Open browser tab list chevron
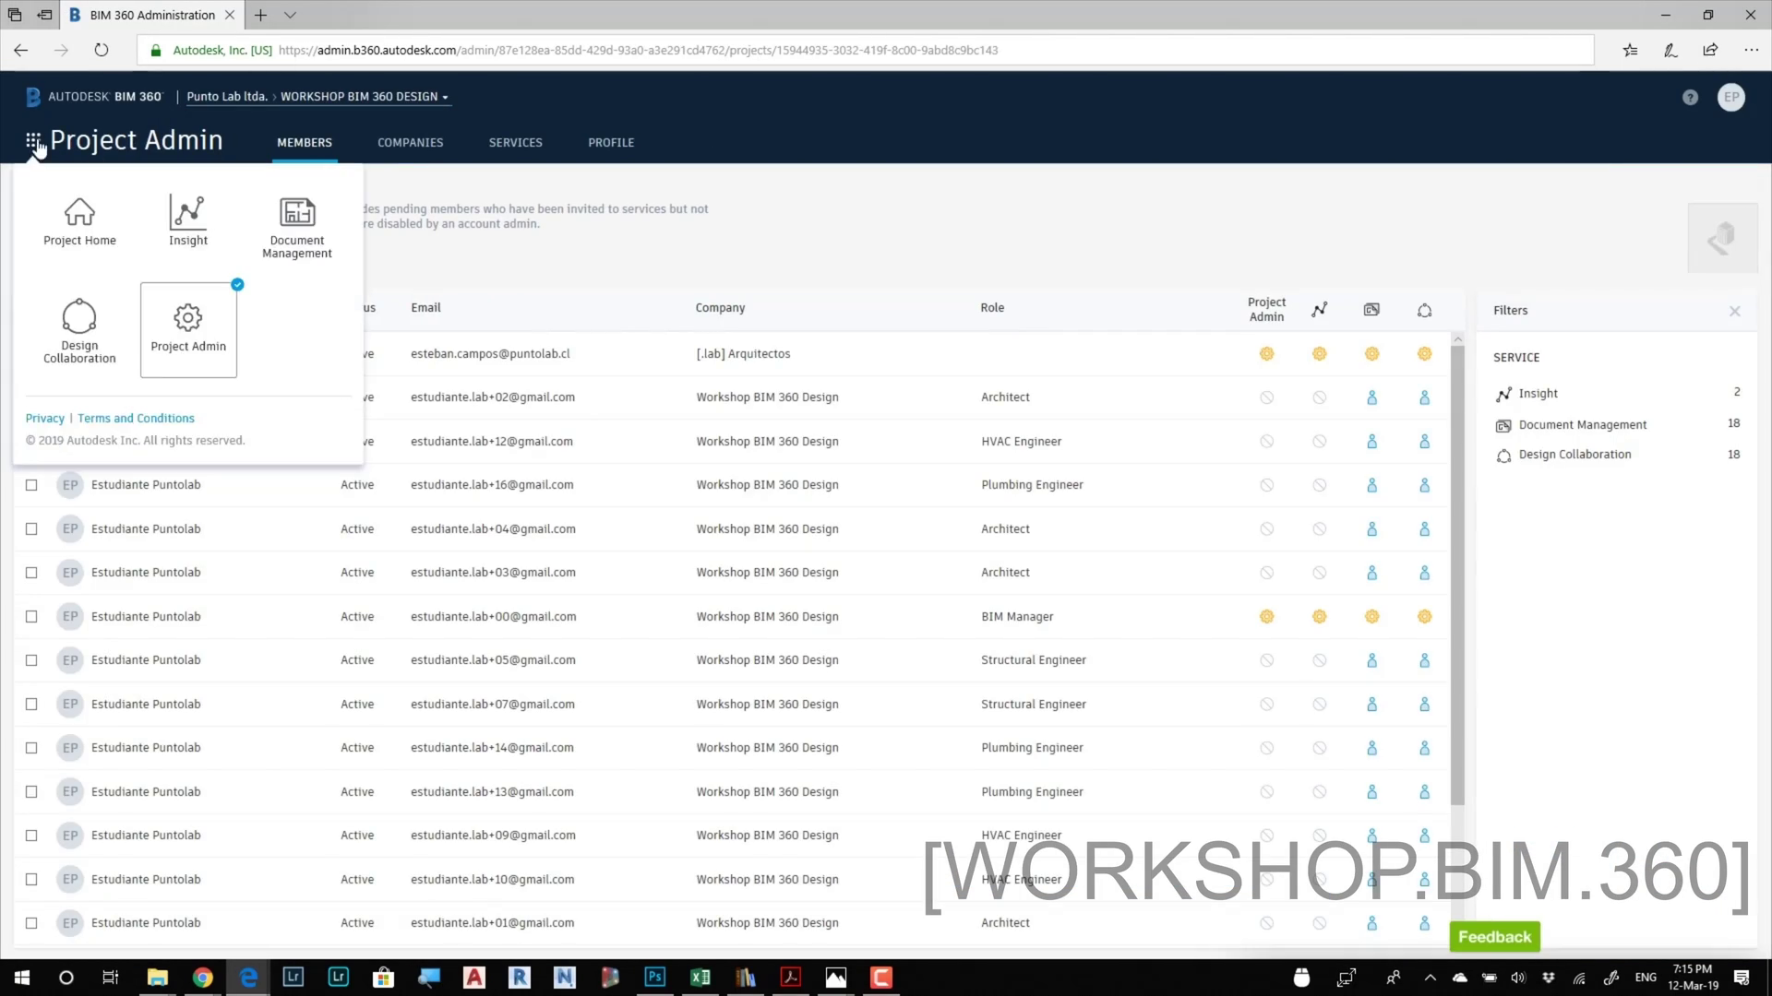The height and width of the screenshot is (996, 1772). (290, 15)
